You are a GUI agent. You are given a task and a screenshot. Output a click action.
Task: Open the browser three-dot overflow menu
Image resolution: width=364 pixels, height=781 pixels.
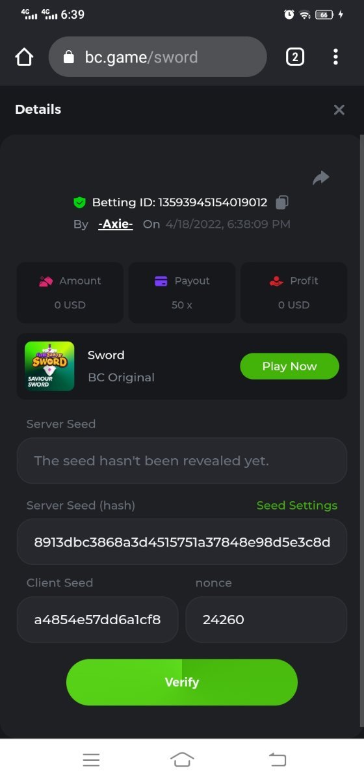(335, 57)
